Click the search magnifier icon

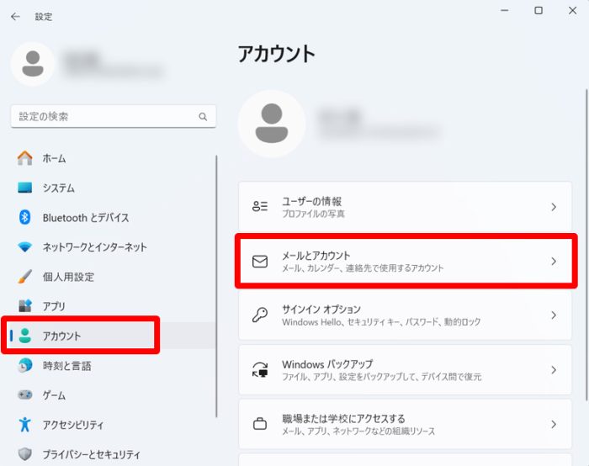pyautogui.click(x=203, y=117)
